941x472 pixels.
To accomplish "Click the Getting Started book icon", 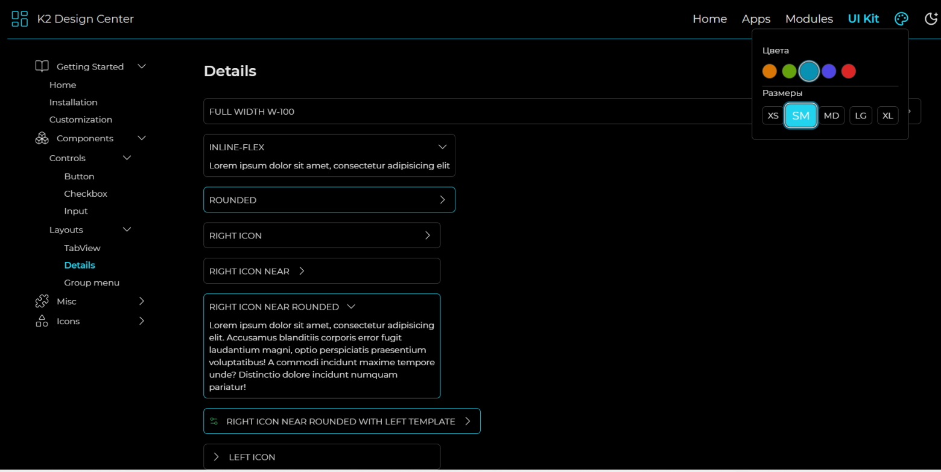I will coord(42,66).
